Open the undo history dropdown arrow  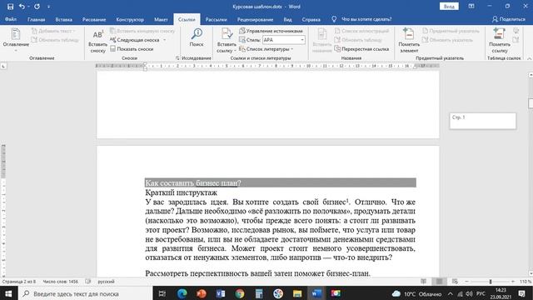pyautogui.click(x=28, y=7)
